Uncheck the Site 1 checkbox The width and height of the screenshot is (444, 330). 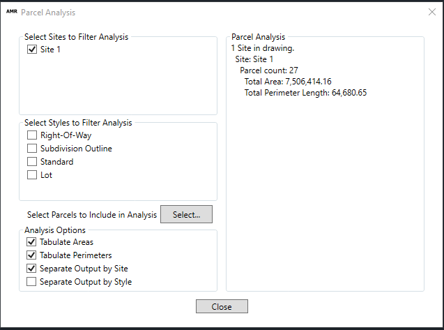click(x=31, y=50)
